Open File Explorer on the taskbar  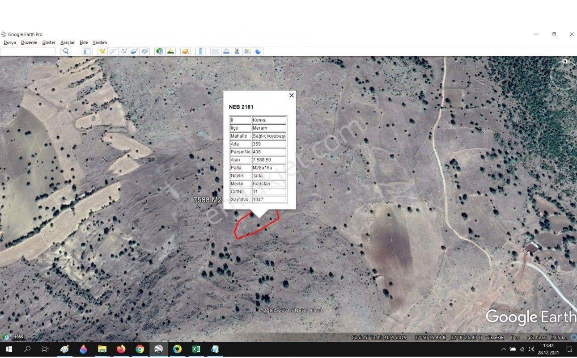pyautogui.click(x=102, y=349)
